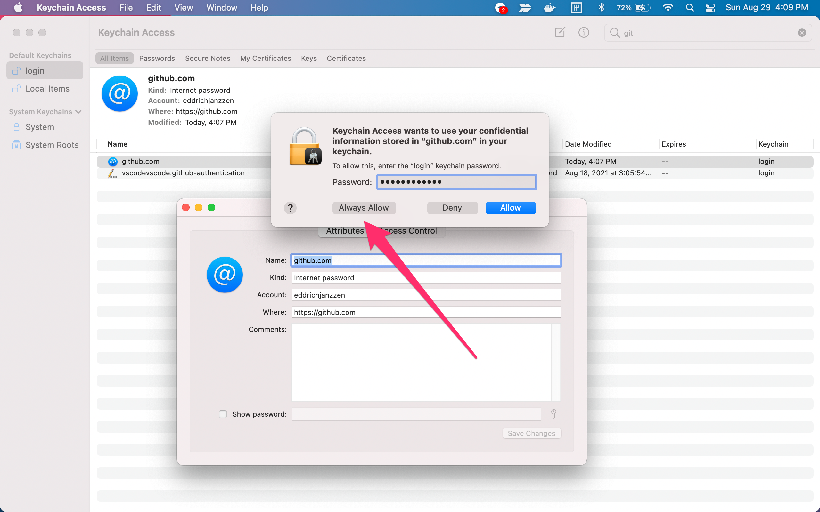Select the login keychain in sidebar
The width and height of the screenshot is (820, 512).
pyautogui.click(x=45, y=70)
